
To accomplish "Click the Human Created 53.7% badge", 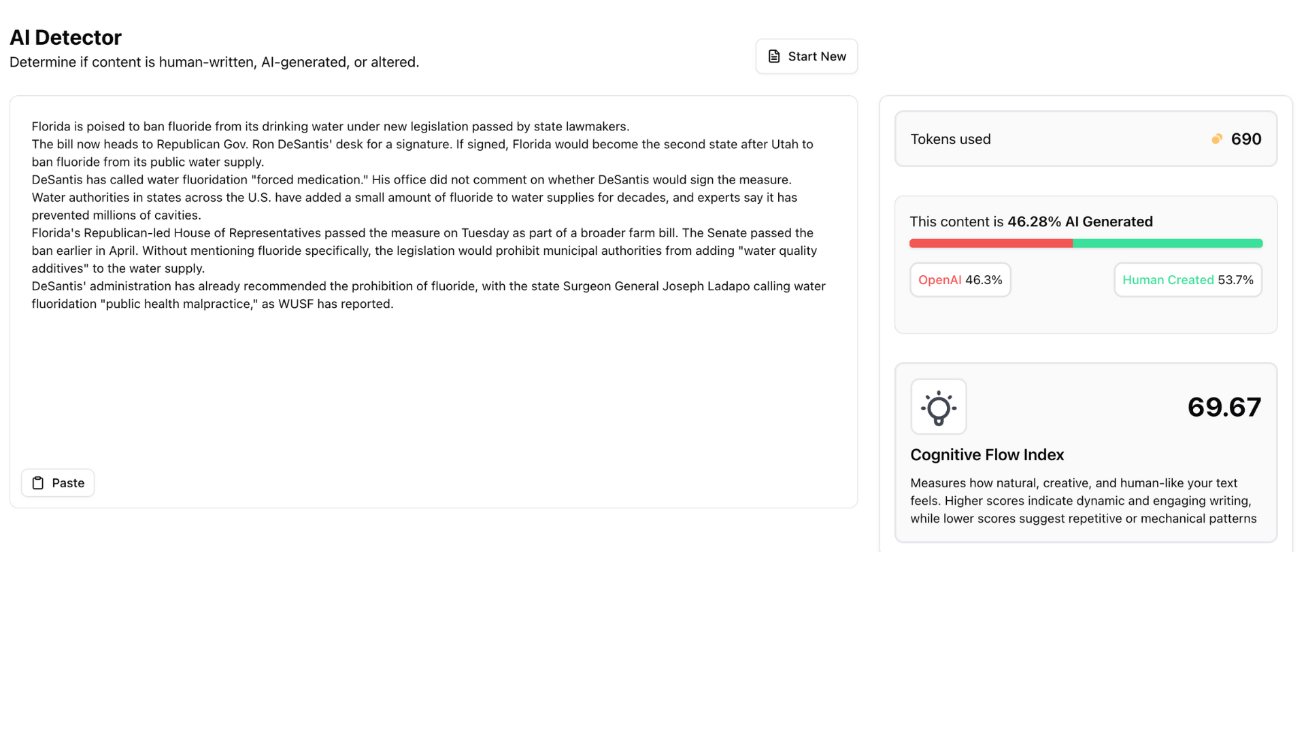I will click(x=1187, y=280).
